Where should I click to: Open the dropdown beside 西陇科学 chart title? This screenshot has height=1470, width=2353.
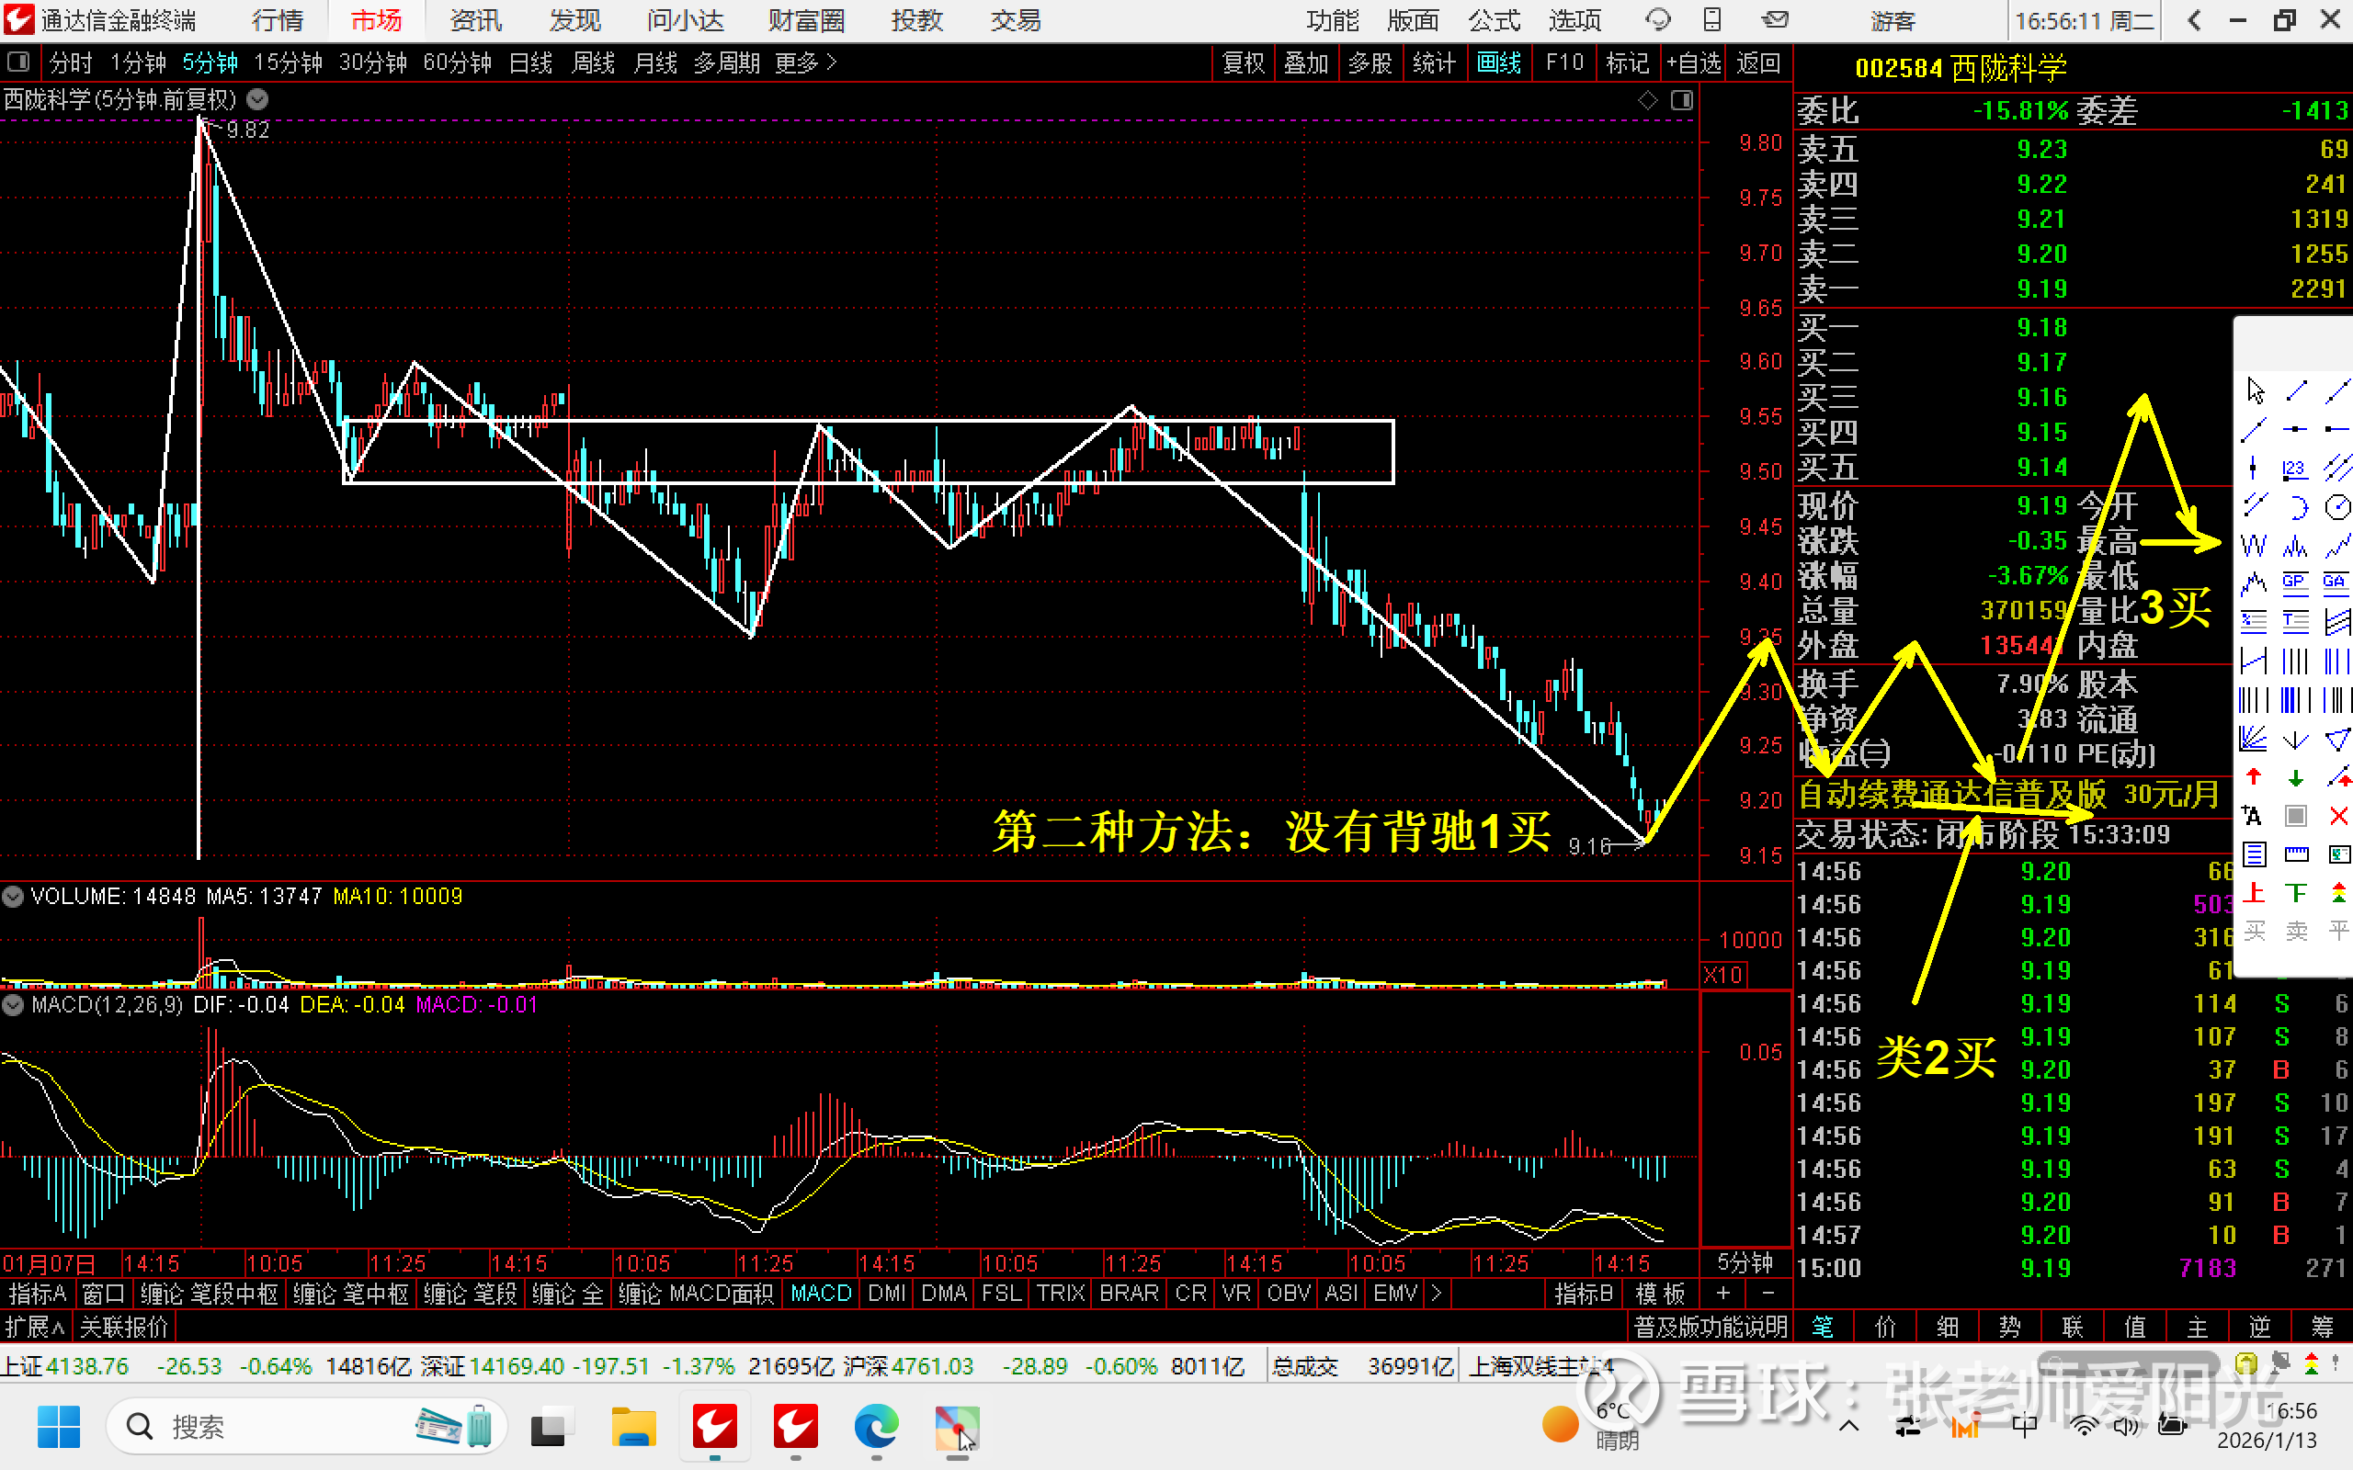[x=257, y=99]
